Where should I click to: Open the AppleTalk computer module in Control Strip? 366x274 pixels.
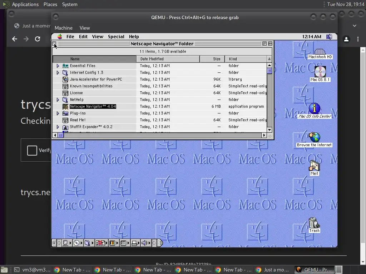(x=67, y=243)
